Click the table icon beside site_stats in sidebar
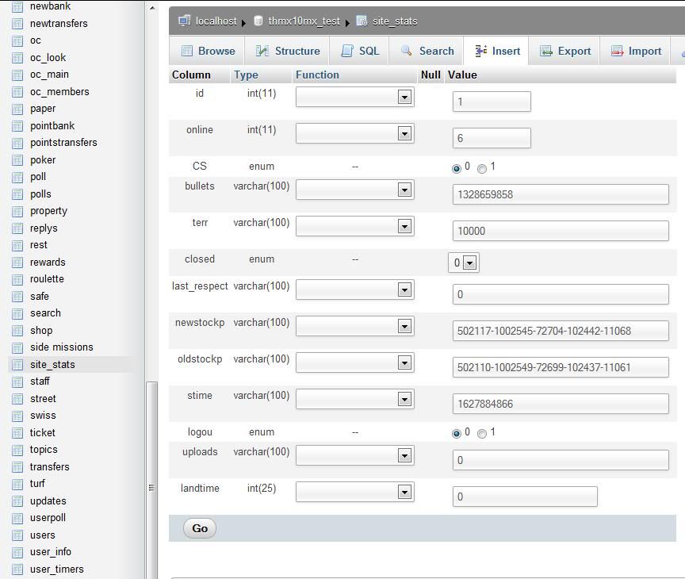 (17, 365)
